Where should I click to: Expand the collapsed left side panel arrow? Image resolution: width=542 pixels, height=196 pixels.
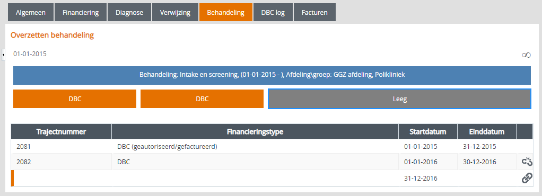(x=3, y=55)
